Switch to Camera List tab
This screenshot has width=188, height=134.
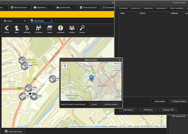click(136, 8)
